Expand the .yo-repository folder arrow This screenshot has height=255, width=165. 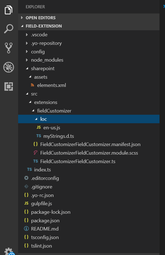[27, 43]
